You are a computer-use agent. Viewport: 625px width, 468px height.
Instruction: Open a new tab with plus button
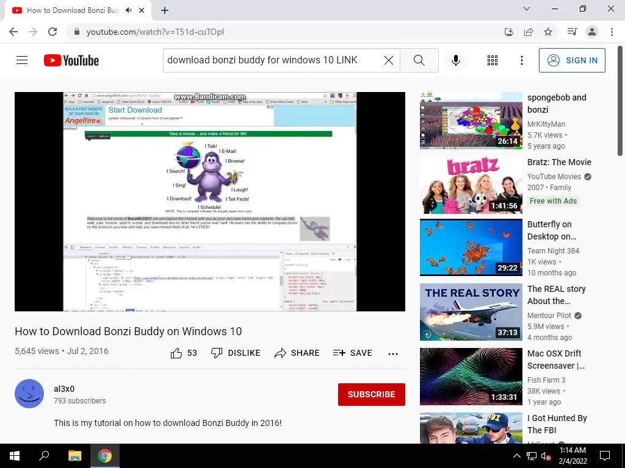165,10
